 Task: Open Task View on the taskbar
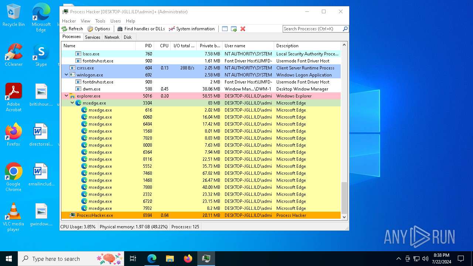(x=133, y=259)
